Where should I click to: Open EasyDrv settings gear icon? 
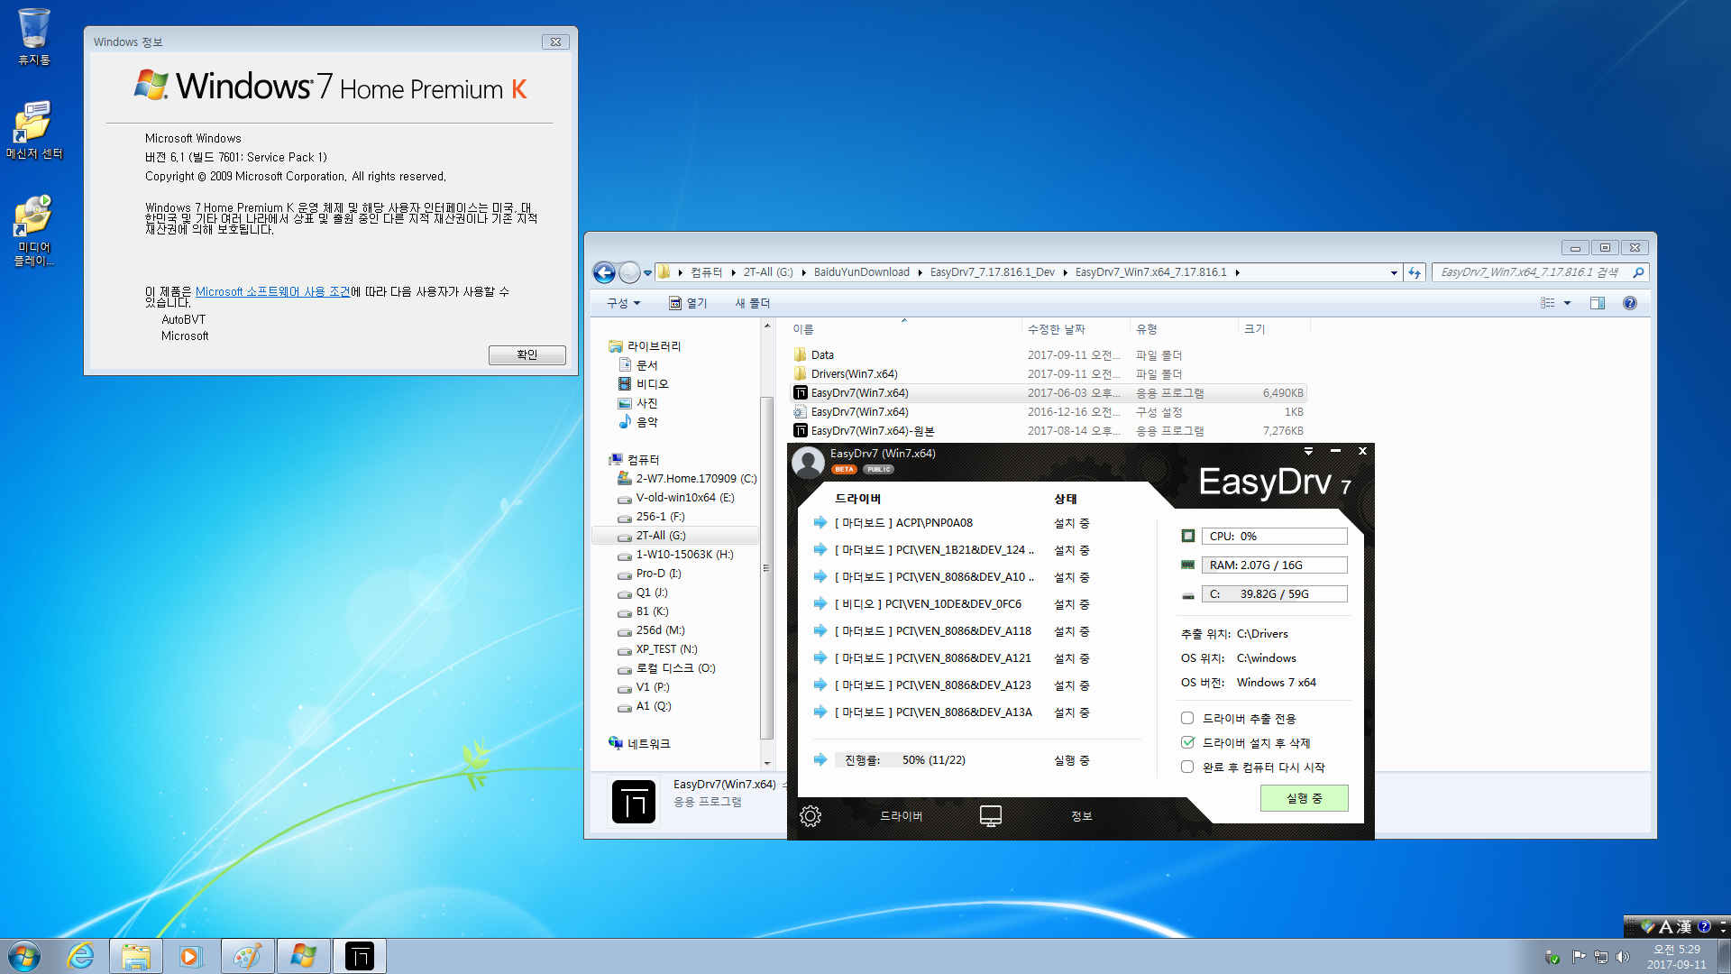pyautogui.click(x=811, y=816)
